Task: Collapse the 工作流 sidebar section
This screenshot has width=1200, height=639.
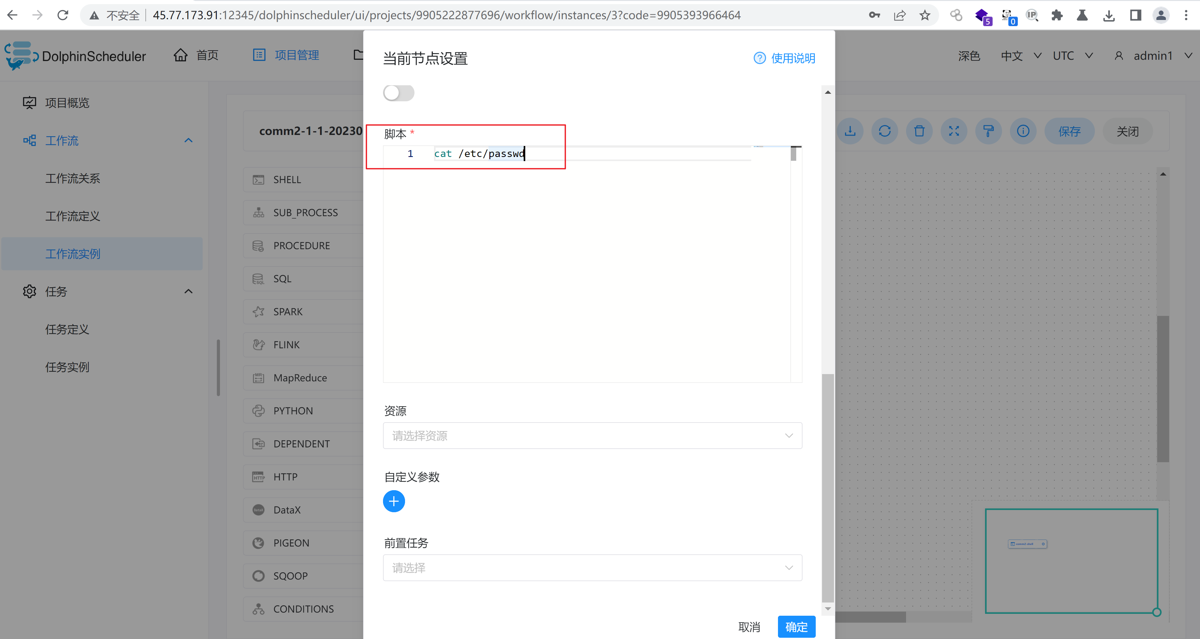Action: pyautogui.click(x=188, y=141)
